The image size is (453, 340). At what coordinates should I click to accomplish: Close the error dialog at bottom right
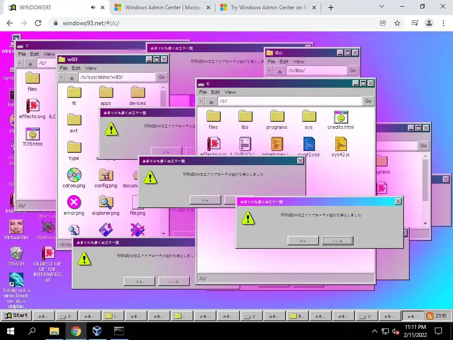tap(398, 201)
